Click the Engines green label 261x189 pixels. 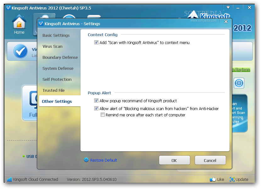coord(241,69)
